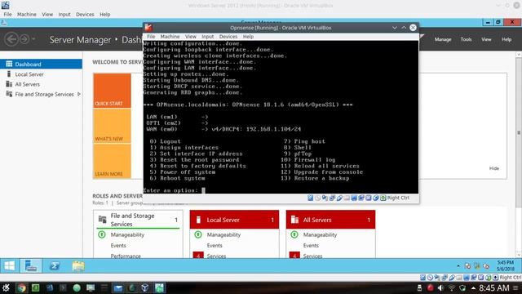Expand File and Storage Services sidebar arrow
Viewport: 522px width, 294px height.
pyautogui.click(x=79, y=95)
